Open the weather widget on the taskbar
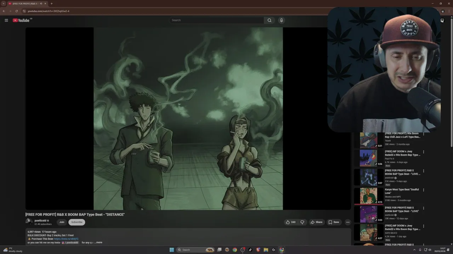The width and height of the screenshot is (453, 254). 13,250
